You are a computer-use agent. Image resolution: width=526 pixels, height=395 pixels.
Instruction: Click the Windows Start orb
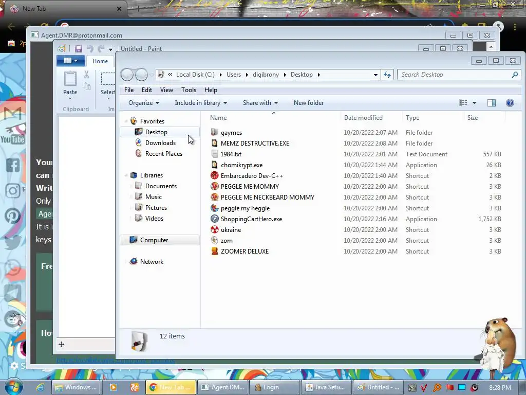pos(13,387)
